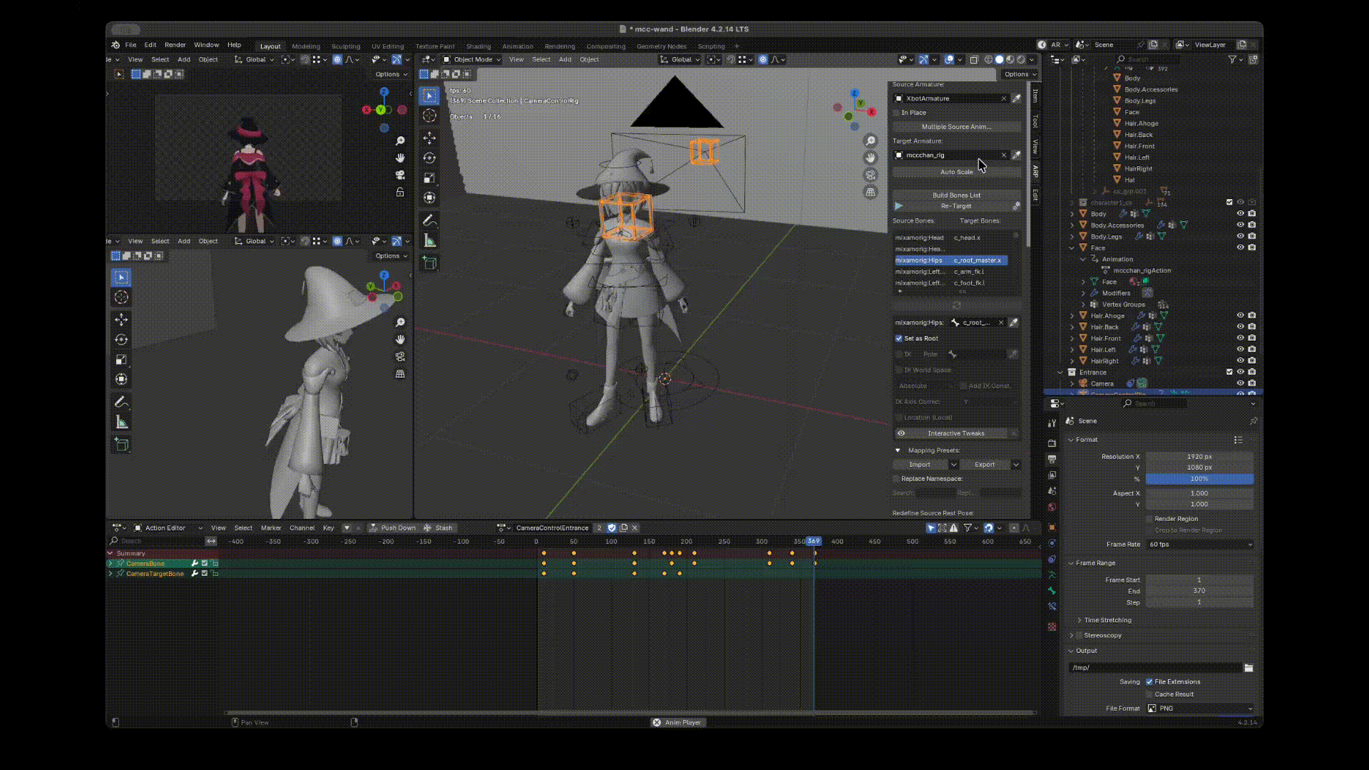Toggle proportional editing in the viewport header
1369x770 pixels.
click(x=764, y=60)
